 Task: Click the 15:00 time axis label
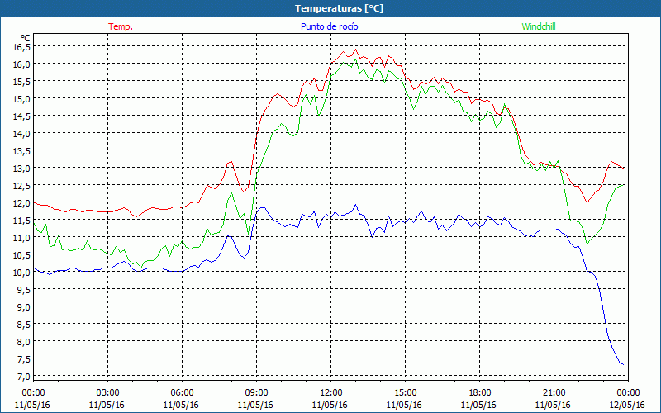point(405,393)
